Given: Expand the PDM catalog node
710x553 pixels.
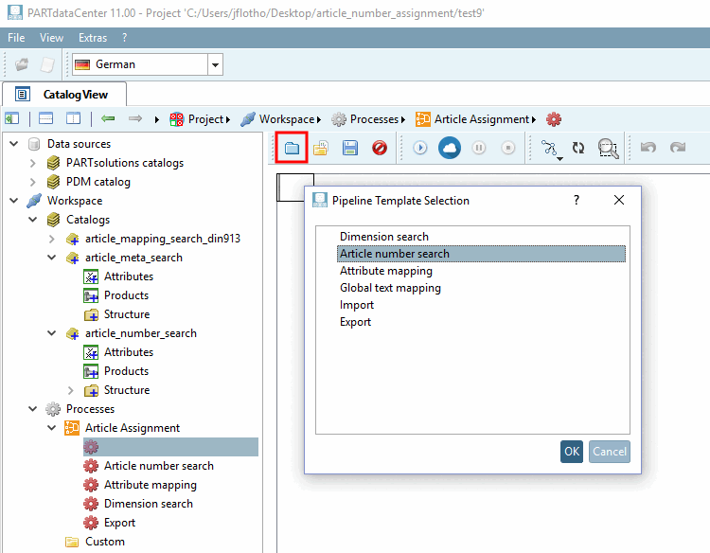Looking at the screenshot, I should 32,182.
